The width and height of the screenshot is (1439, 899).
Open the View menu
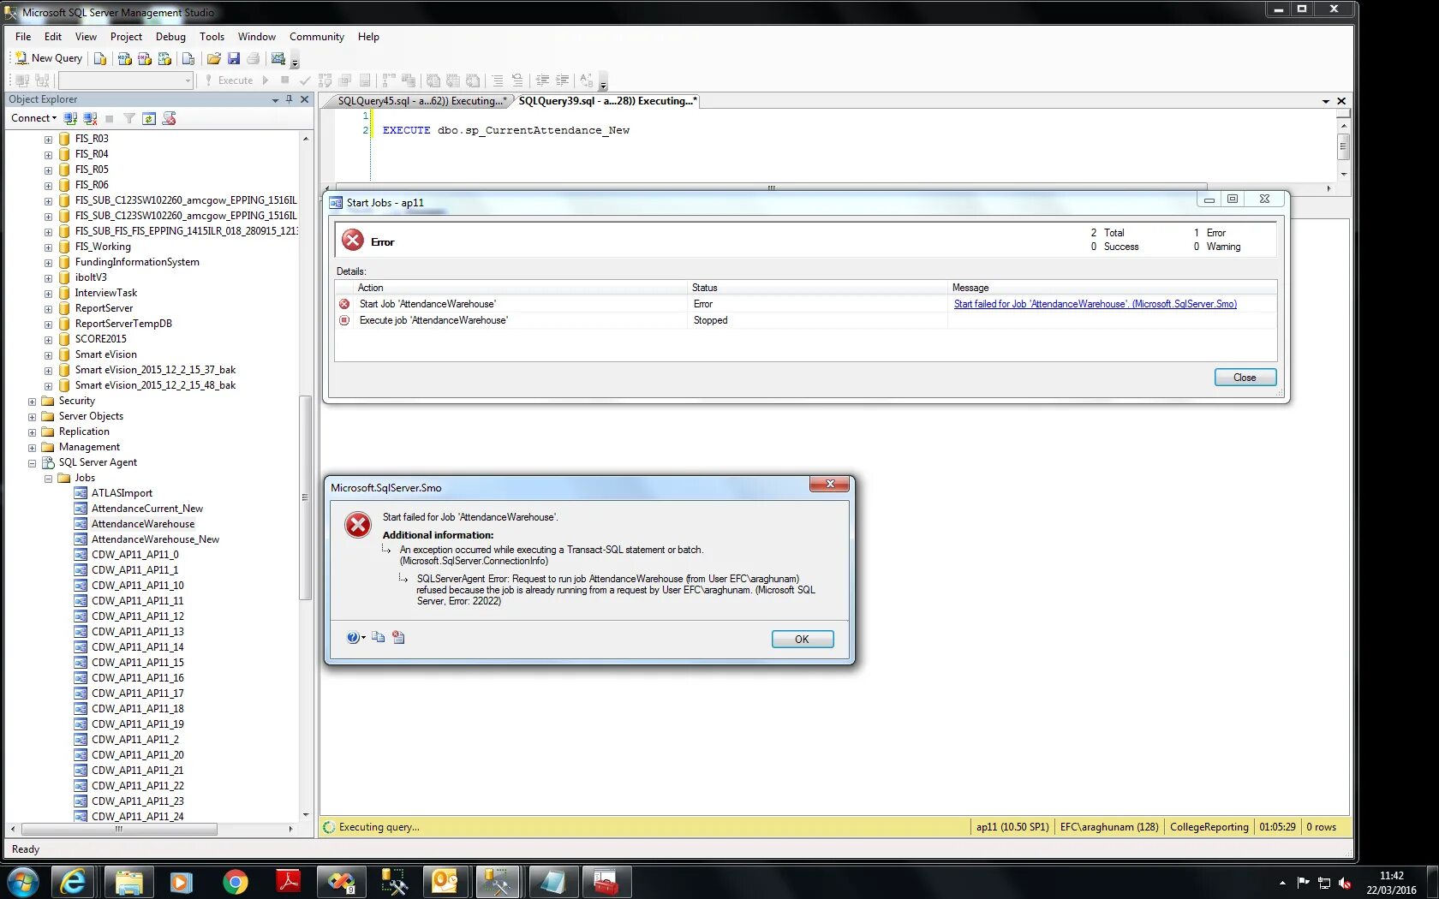[x=86, y=37]
